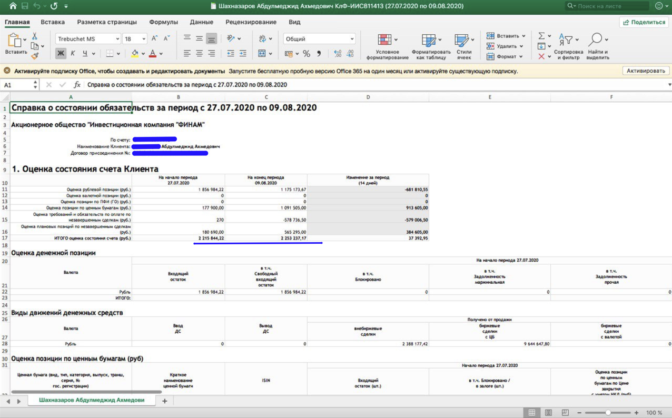Open the Рецензирование ribbon tab

pyautogui.click(x=251, y=22)
